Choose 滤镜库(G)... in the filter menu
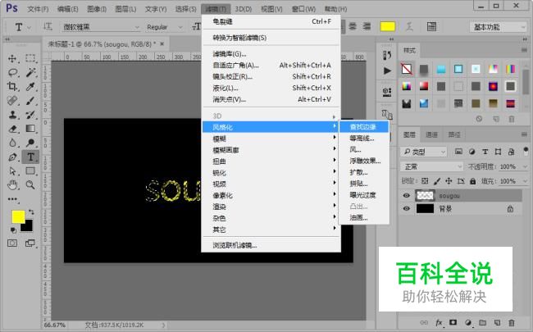This screenshot has height=332, width=533. pyautogui.click(x=271, y=53)
